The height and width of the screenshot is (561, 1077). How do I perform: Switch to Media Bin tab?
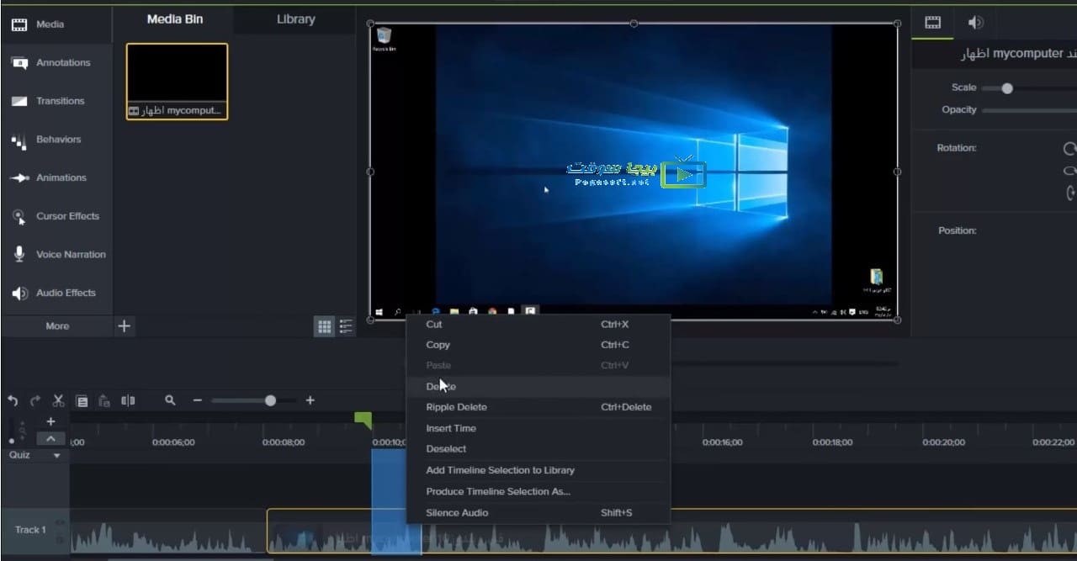pos(175,19)
